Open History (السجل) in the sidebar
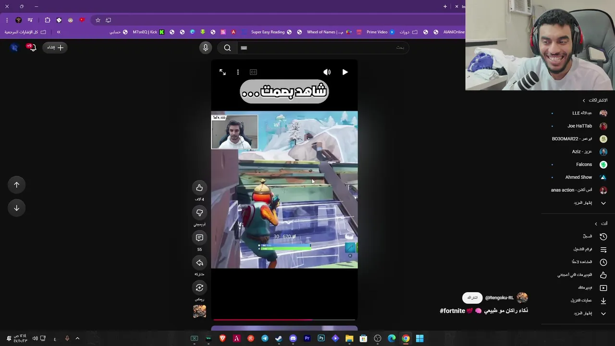The image size is (615, 346). tap(594, 236)
